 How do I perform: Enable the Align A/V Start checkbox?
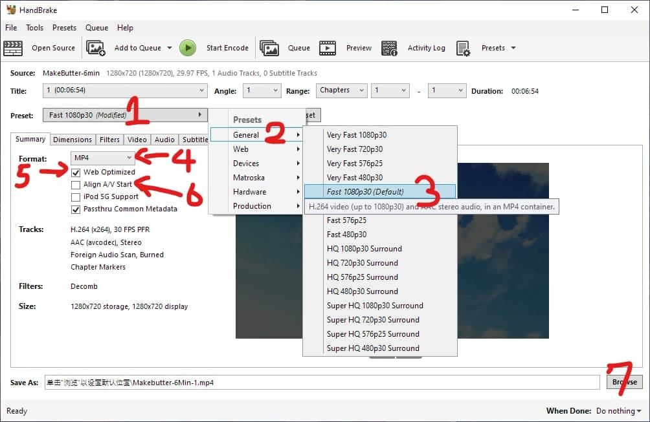point(76,185)
